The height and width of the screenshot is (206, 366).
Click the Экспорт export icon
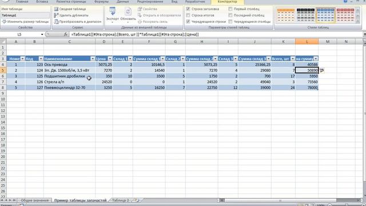tap(112, 11)
